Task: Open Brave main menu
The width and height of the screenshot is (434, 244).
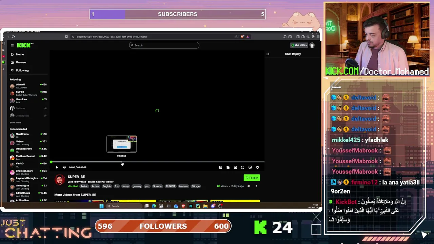Action: (x=318, y=37)
